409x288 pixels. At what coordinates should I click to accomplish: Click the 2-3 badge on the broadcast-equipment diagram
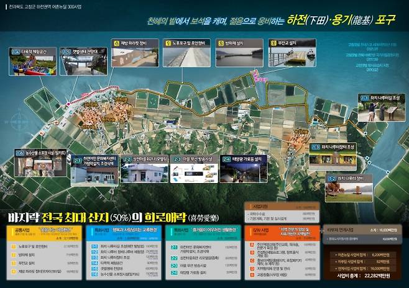(x=177, y=159)
